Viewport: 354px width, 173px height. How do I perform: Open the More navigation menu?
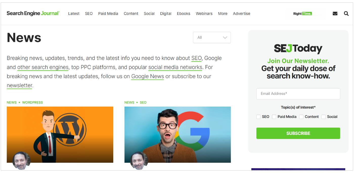(223, 14)
